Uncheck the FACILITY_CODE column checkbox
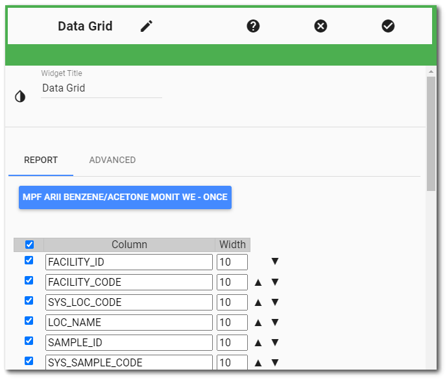 click(x=29, y=281)
